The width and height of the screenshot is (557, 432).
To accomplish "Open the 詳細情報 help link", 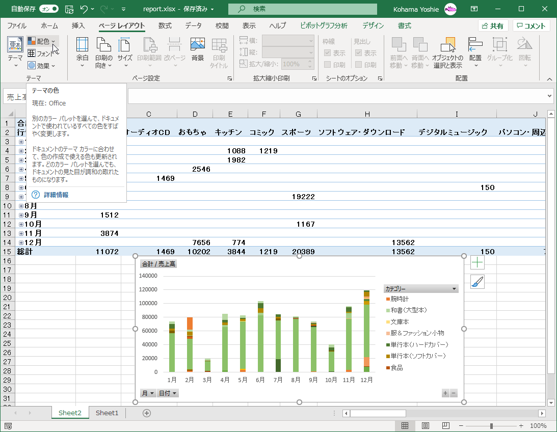I will [56, 195].
